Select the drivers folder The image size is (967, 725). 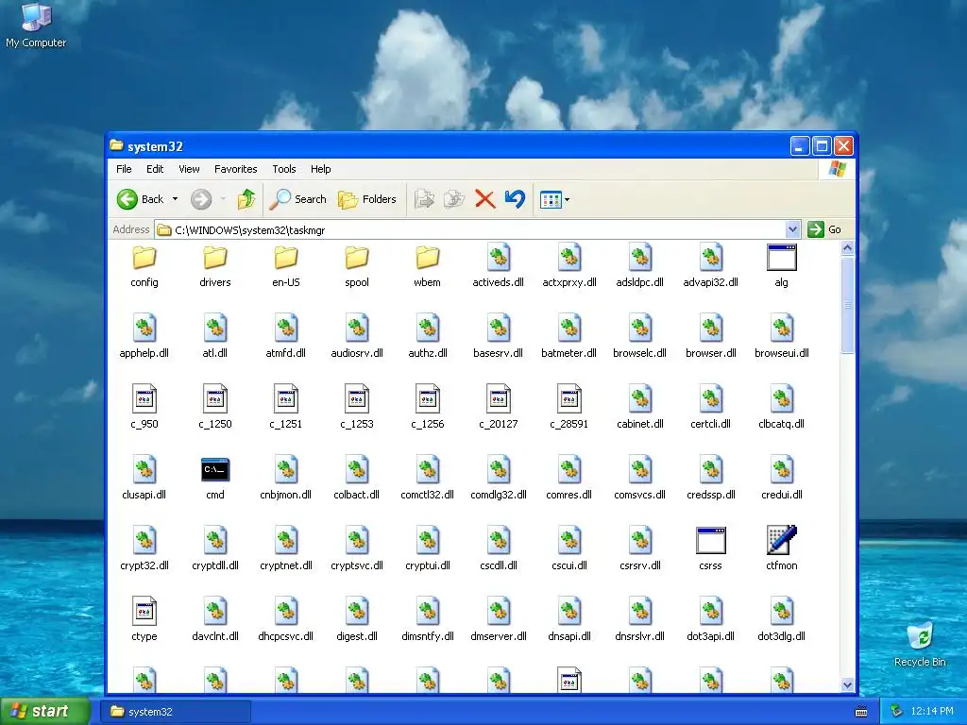tap(215, 266)
